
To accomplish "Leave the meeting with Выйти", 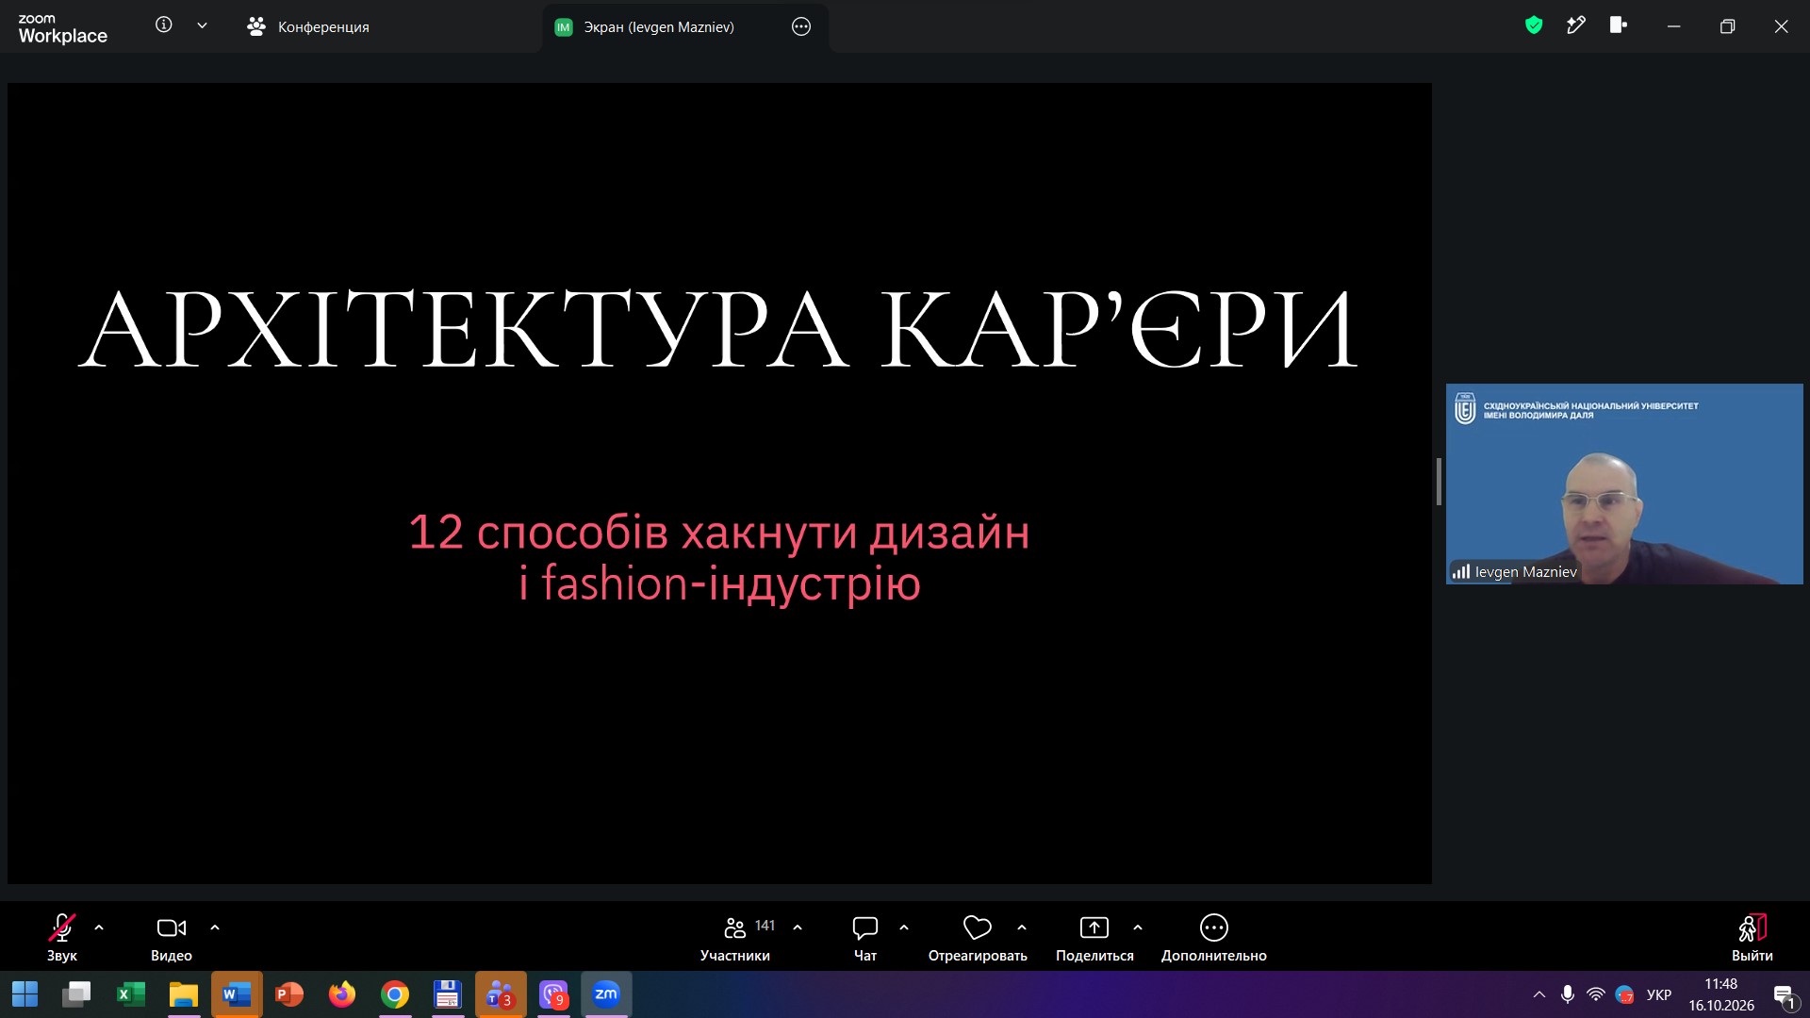I will pos(1752,937).
